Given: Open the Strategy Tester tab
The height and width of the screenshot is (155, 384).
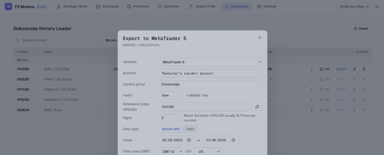Looking at the screenshot, I should [72, 6].
